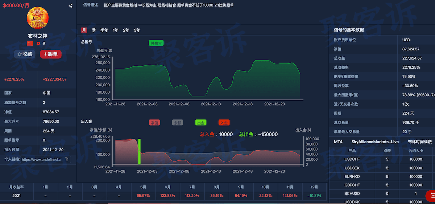Toggle the red 入金 legend
The width and height of the screenshot is (435, 204).
click(x=224, y=123)
